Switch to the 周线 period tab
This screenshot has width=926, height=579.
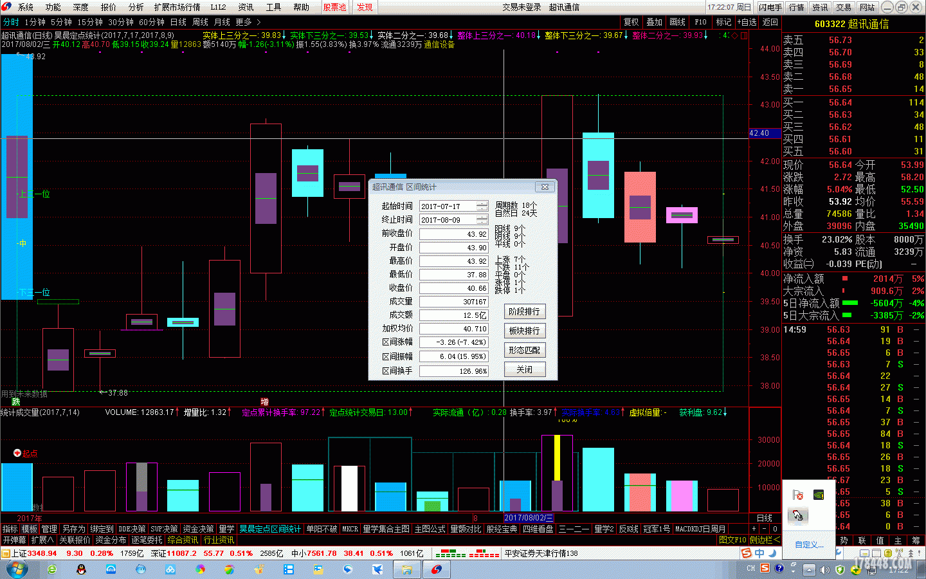[200, 22]
